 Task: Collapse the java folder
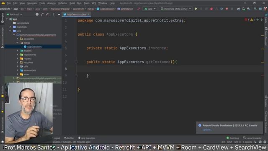(x=10, y=31)
